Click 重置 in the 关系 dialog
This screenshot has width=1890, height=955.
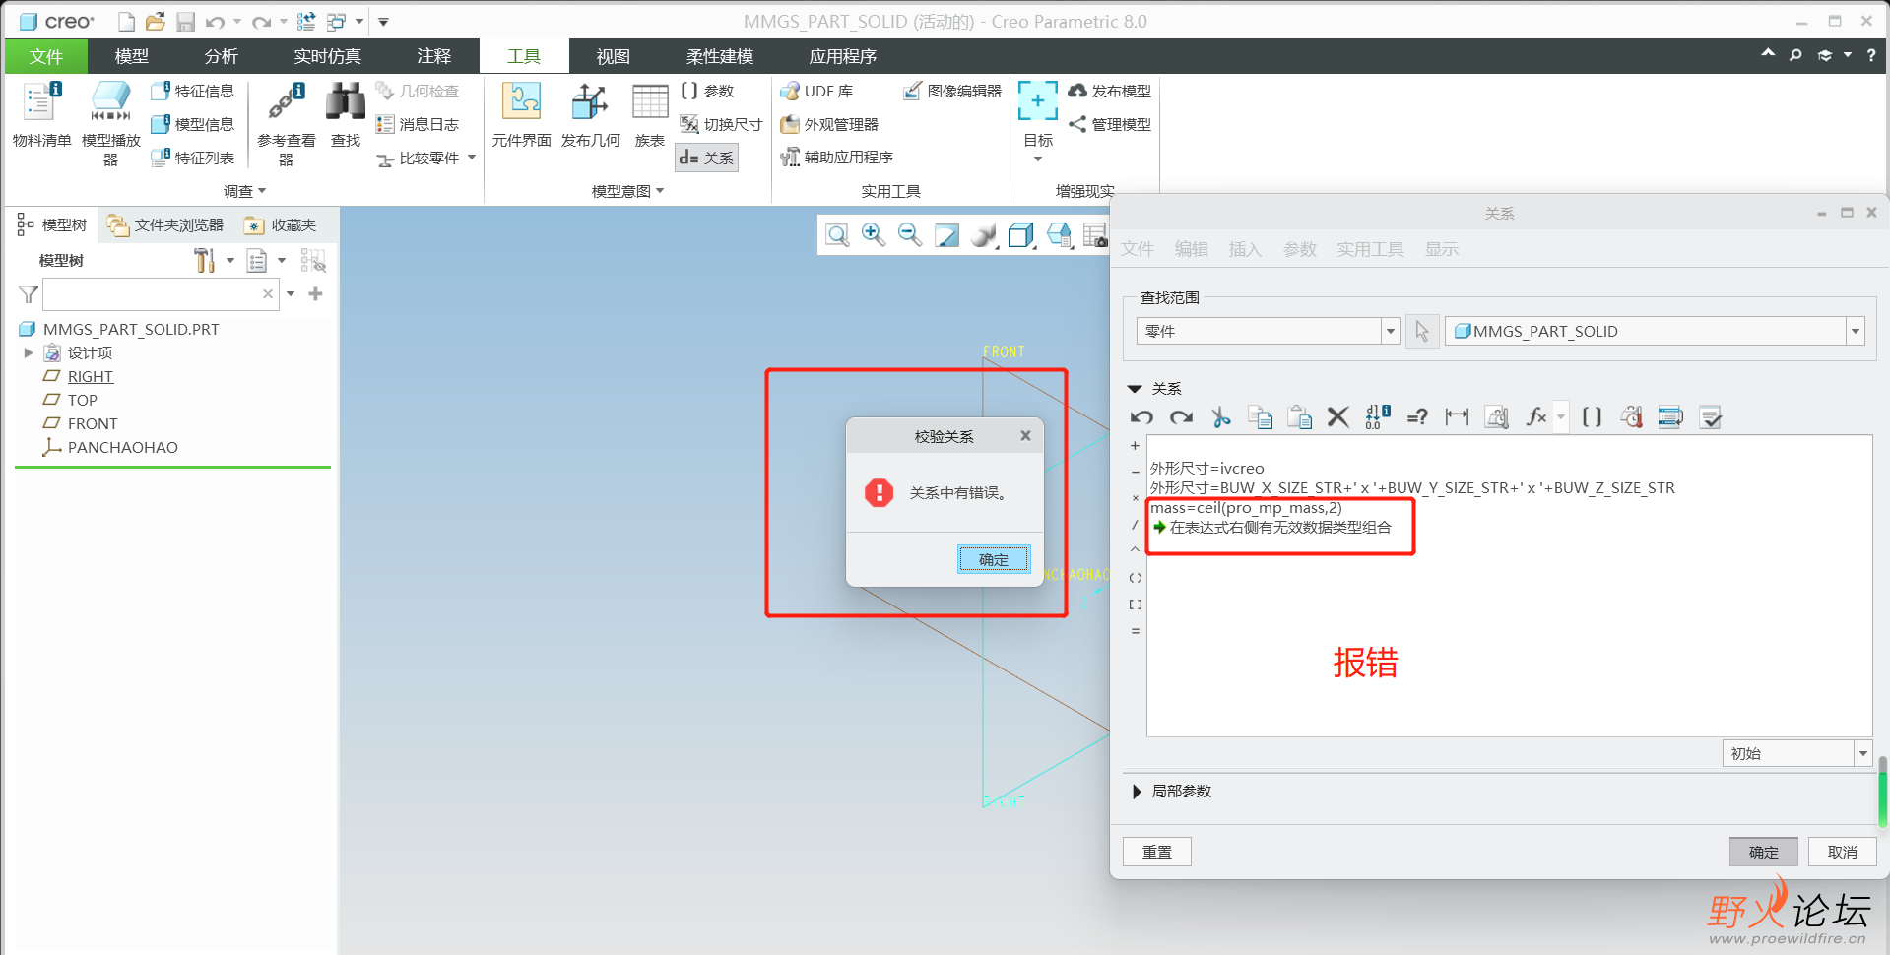(1157, 852)
